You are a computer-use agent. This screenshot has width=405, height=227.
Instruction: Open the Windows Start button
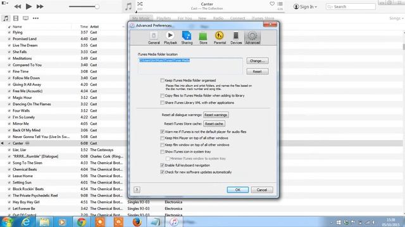click(7, 222)
